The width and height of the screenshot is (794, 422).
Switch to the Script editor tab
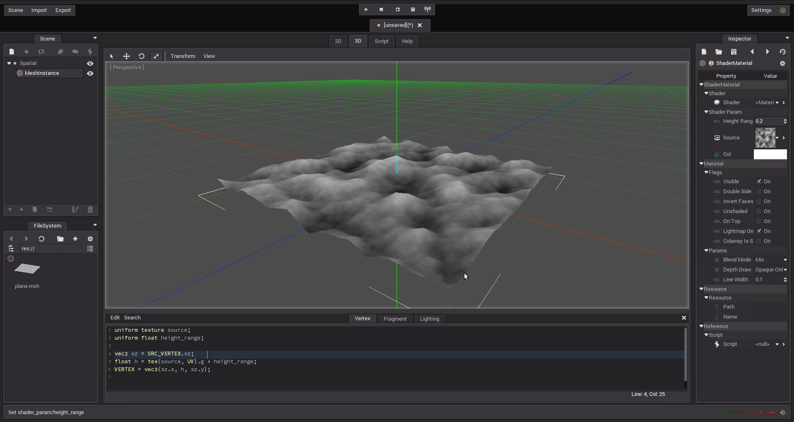[x=381, y=41]
